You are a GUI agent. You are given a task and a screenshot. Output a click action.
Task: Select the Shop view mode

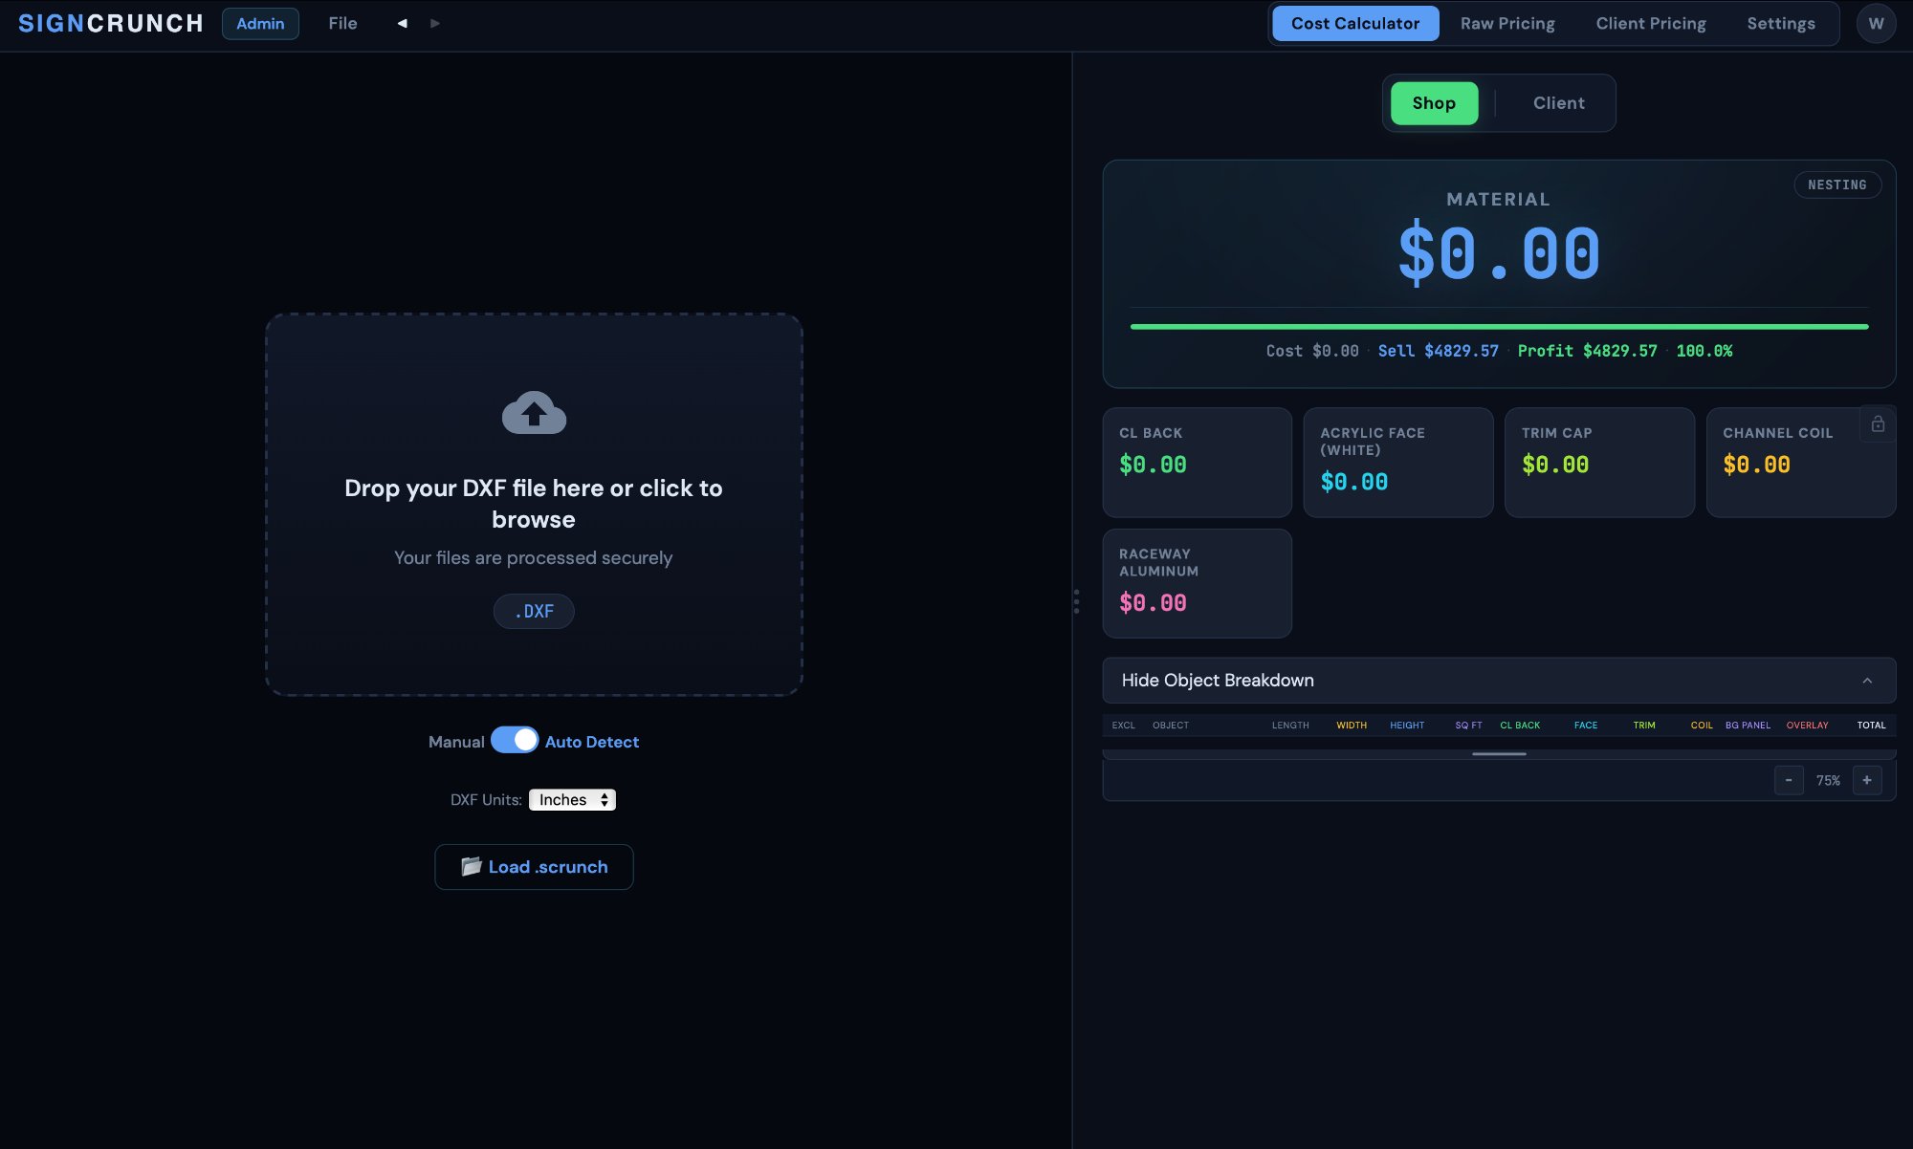click(1433, 103)
